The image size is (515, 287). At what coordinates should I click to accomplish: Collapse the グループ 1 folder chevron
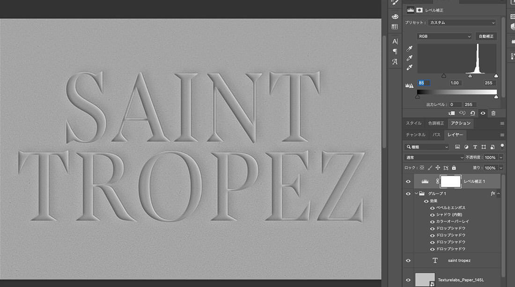(x=416, y=194)
